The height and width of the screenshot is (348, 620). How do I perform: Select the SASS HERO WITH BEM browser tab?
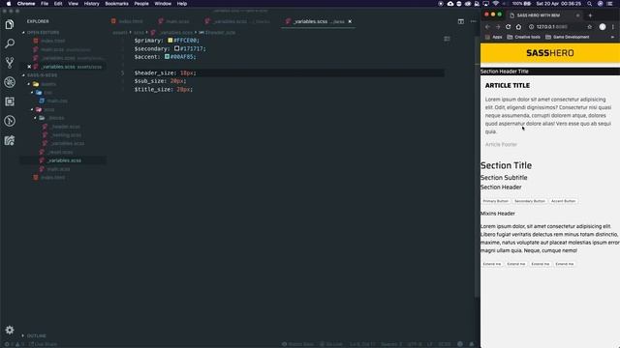[x=545, y=15]
